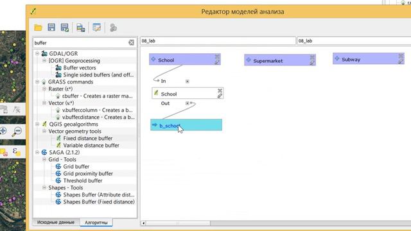Collapse the Grid - Tools branch
411x231 pixels.
point(44,160)
